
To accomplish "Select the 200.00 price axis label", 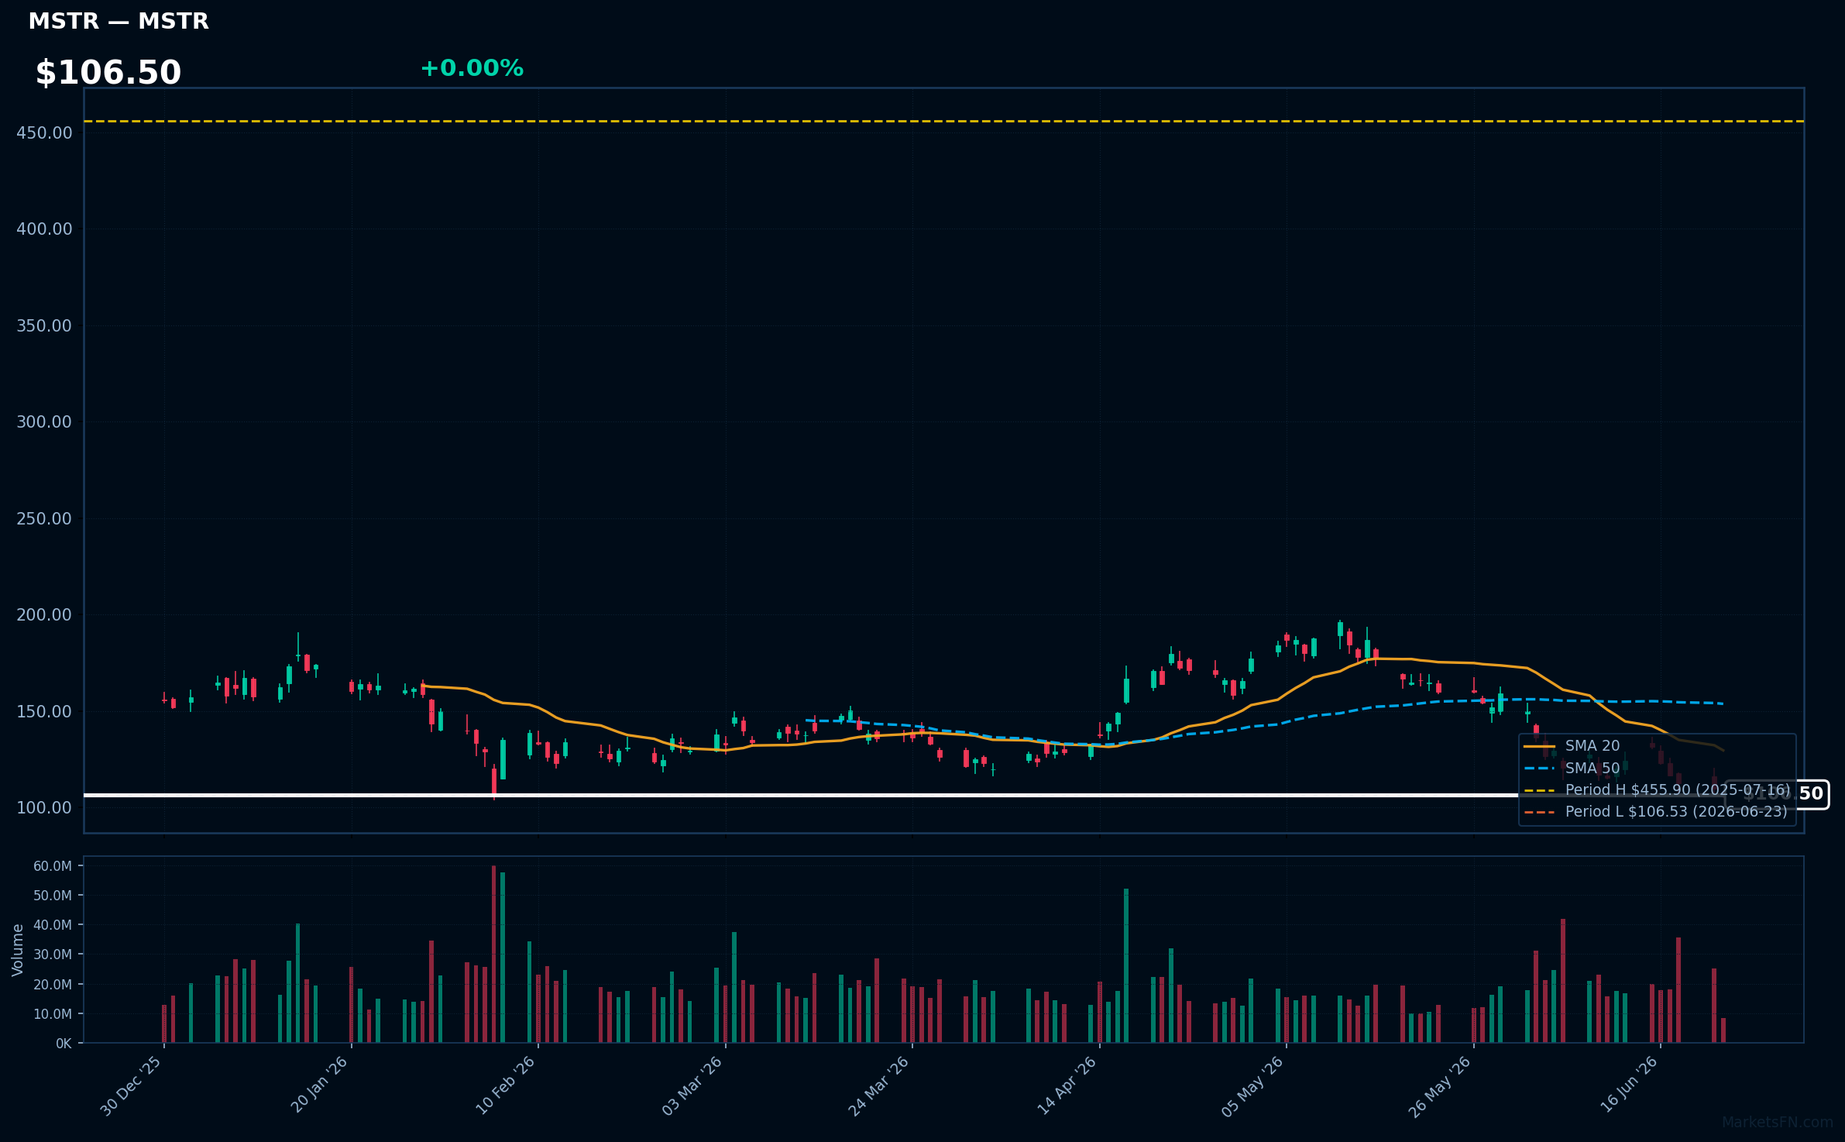I will click(x=44, y=615).
